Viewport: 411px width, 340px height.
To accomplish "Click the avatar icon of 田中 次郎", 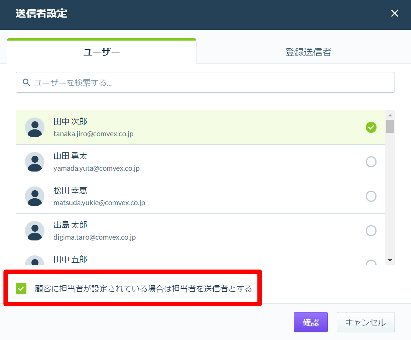I will pyautogui.click(x=34, y=127).
